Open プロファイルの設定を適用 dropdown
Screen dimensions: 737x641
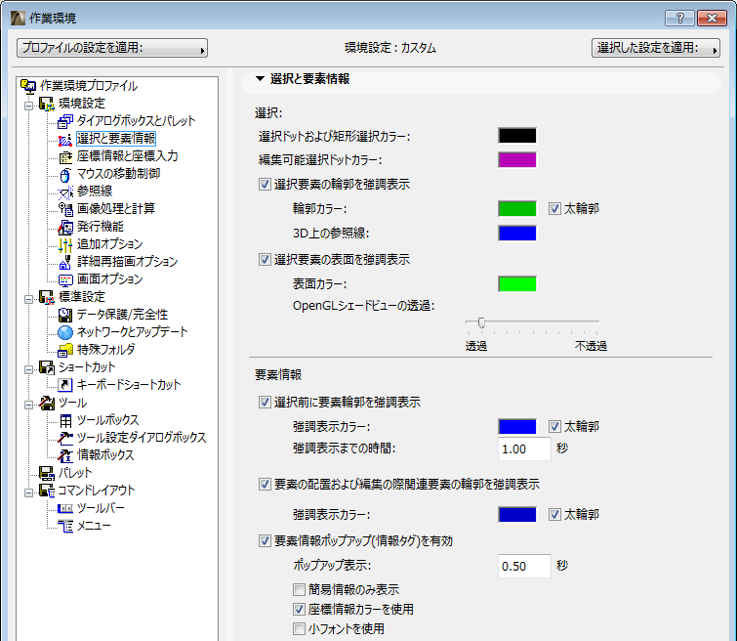[x=112, y=48]
